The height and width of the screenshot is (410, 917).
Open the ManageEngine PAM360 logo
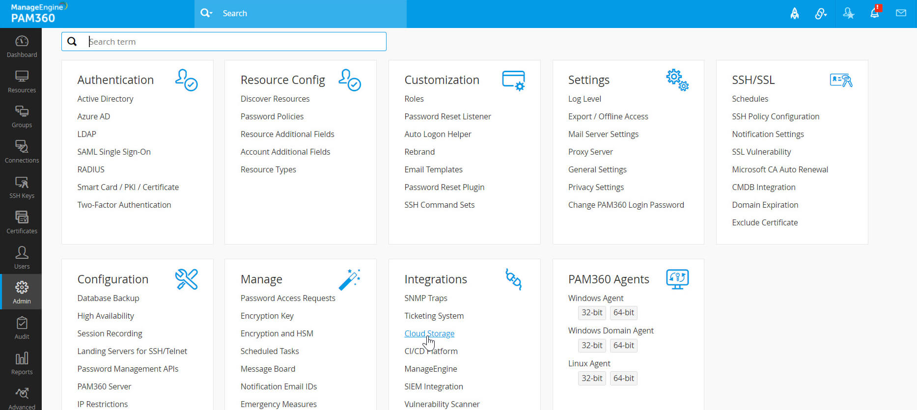(x=38, y=13)
